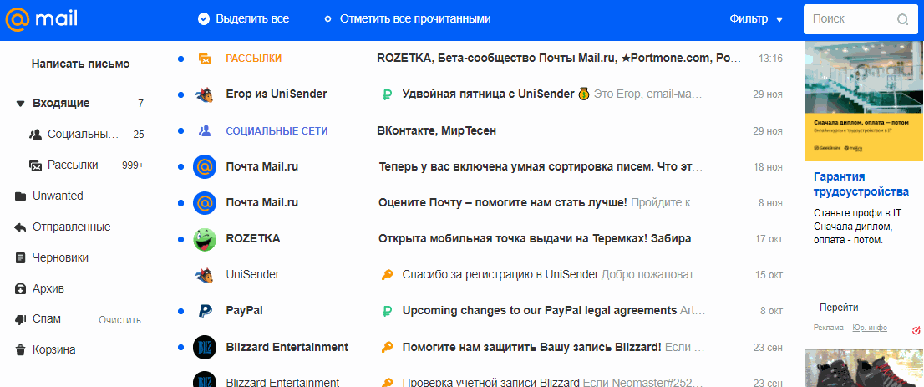Image resolution: width=924 pixels, height=387 pixels.
Task: Click the Спам thumbs-down icon
Action: coord(21,319)
